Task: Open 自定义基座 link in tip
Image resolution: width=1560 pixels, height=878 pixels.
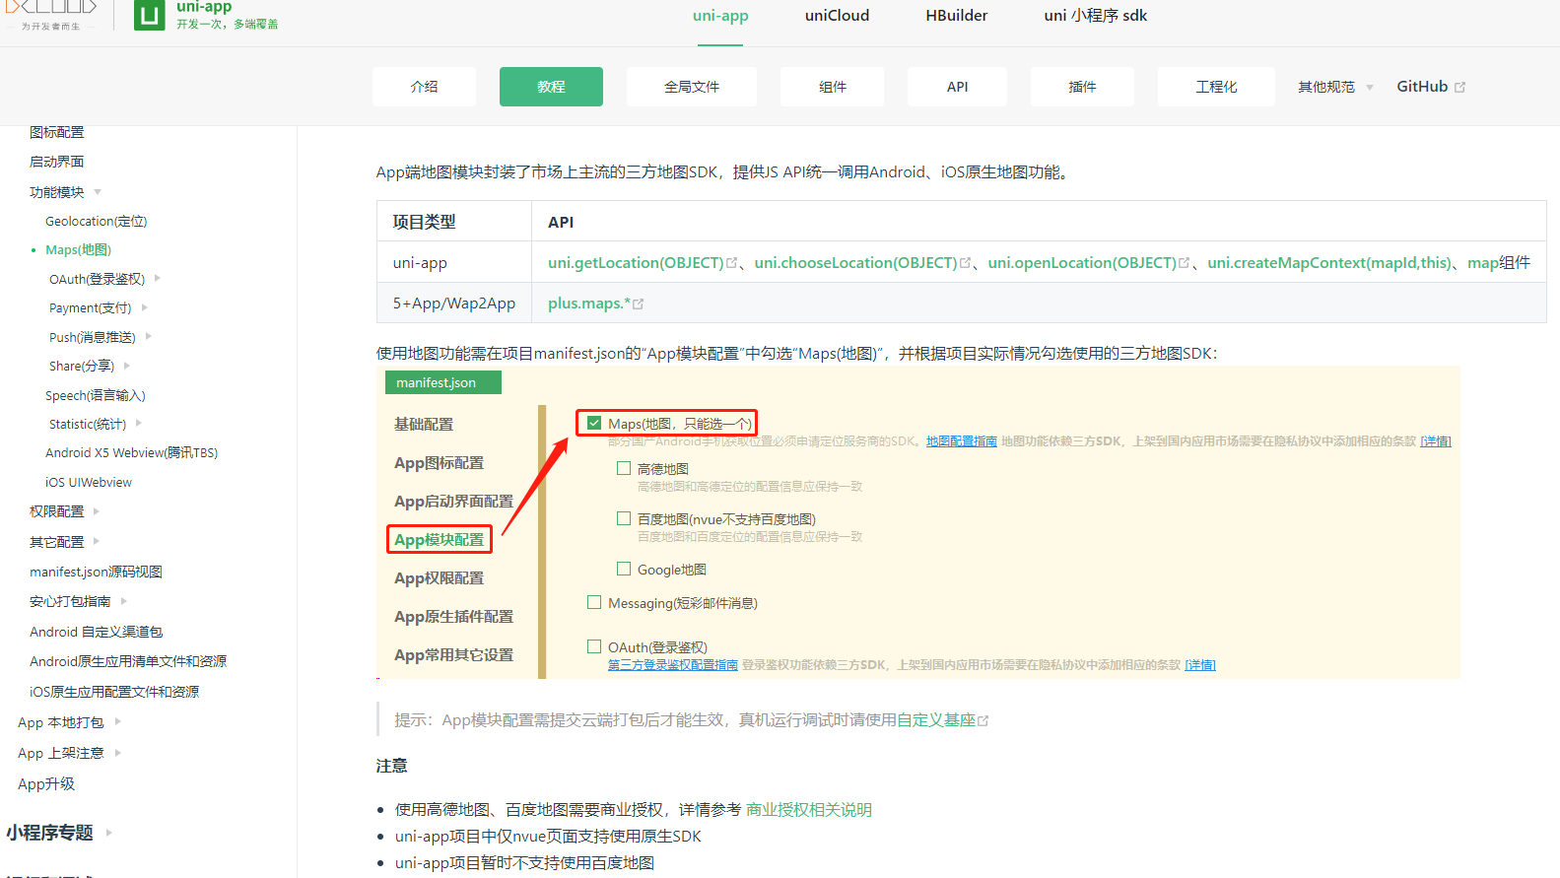Action: pos(936,720)
